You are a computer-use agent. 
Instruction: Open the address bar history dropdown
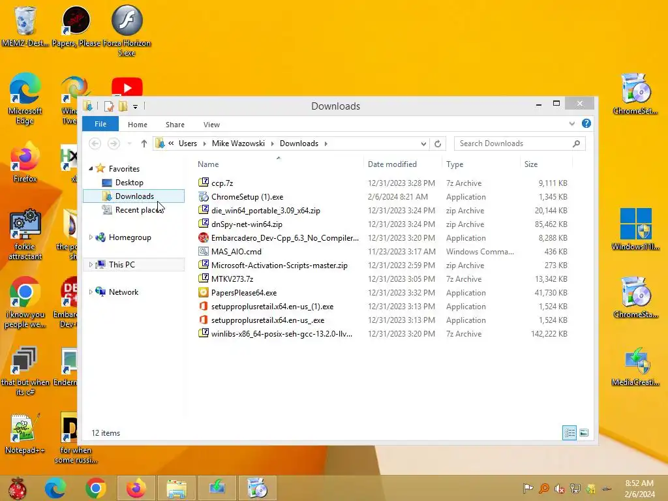pyautogui.click(x=423, y=144)
